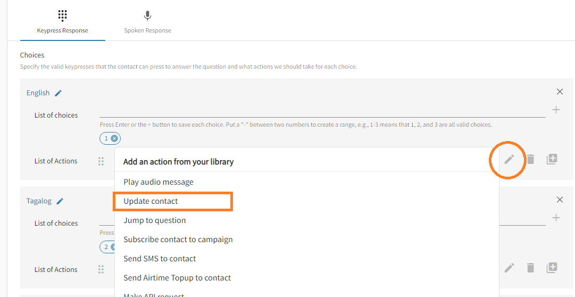Delete the English action with trash icon
This screenshot has width=575, height=297.
click(530, 159)
